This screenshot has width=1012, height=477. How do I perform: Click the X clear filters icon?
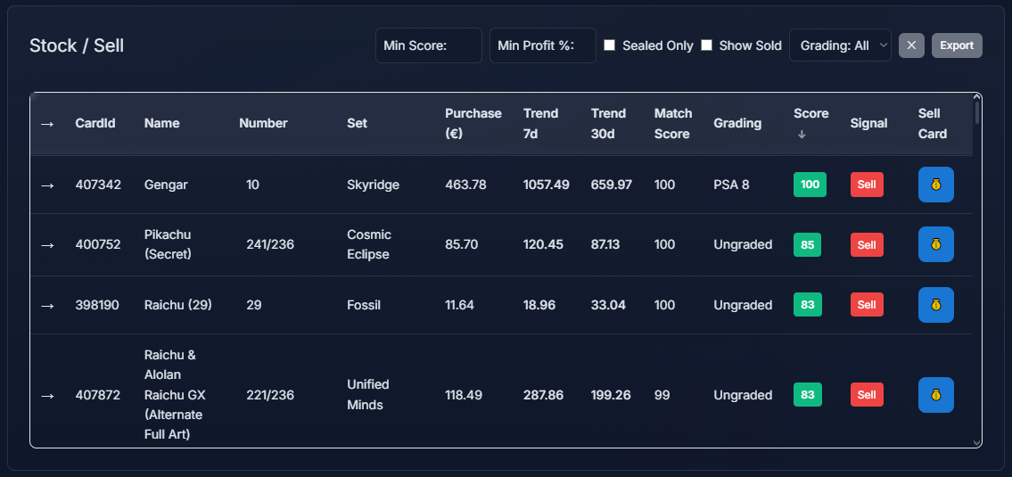pyautogui.click(x=911, y=45)
